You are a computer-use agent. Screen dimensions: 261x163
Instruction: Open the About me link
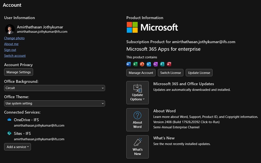[x=11, y=44]
